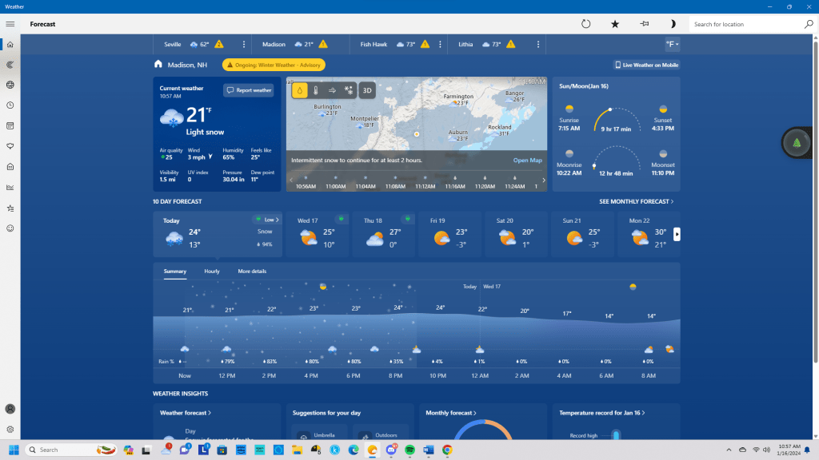Open the °F temperature unit dropdown

click(x=671, y=44)
